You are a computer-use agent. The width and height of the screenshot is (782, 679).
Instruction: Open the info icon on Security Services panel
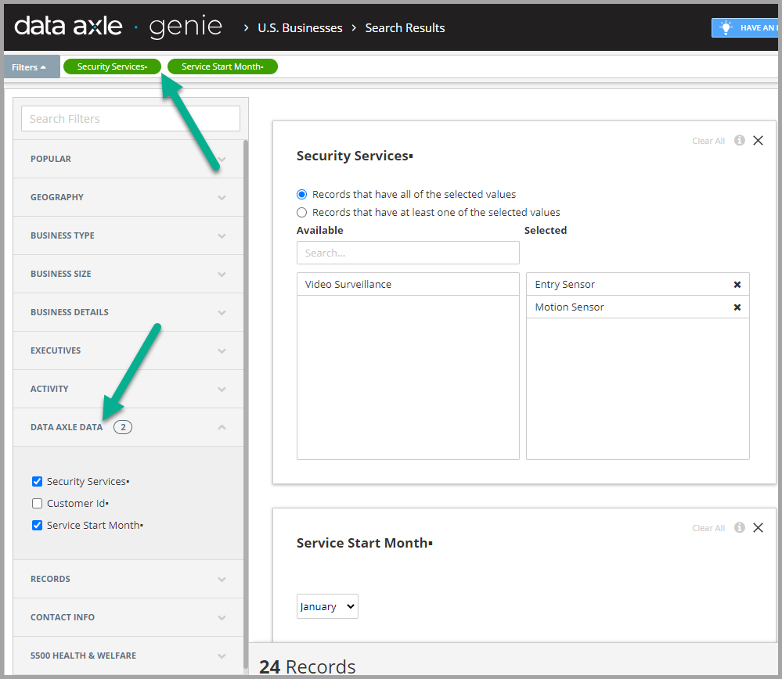point(739,140)
